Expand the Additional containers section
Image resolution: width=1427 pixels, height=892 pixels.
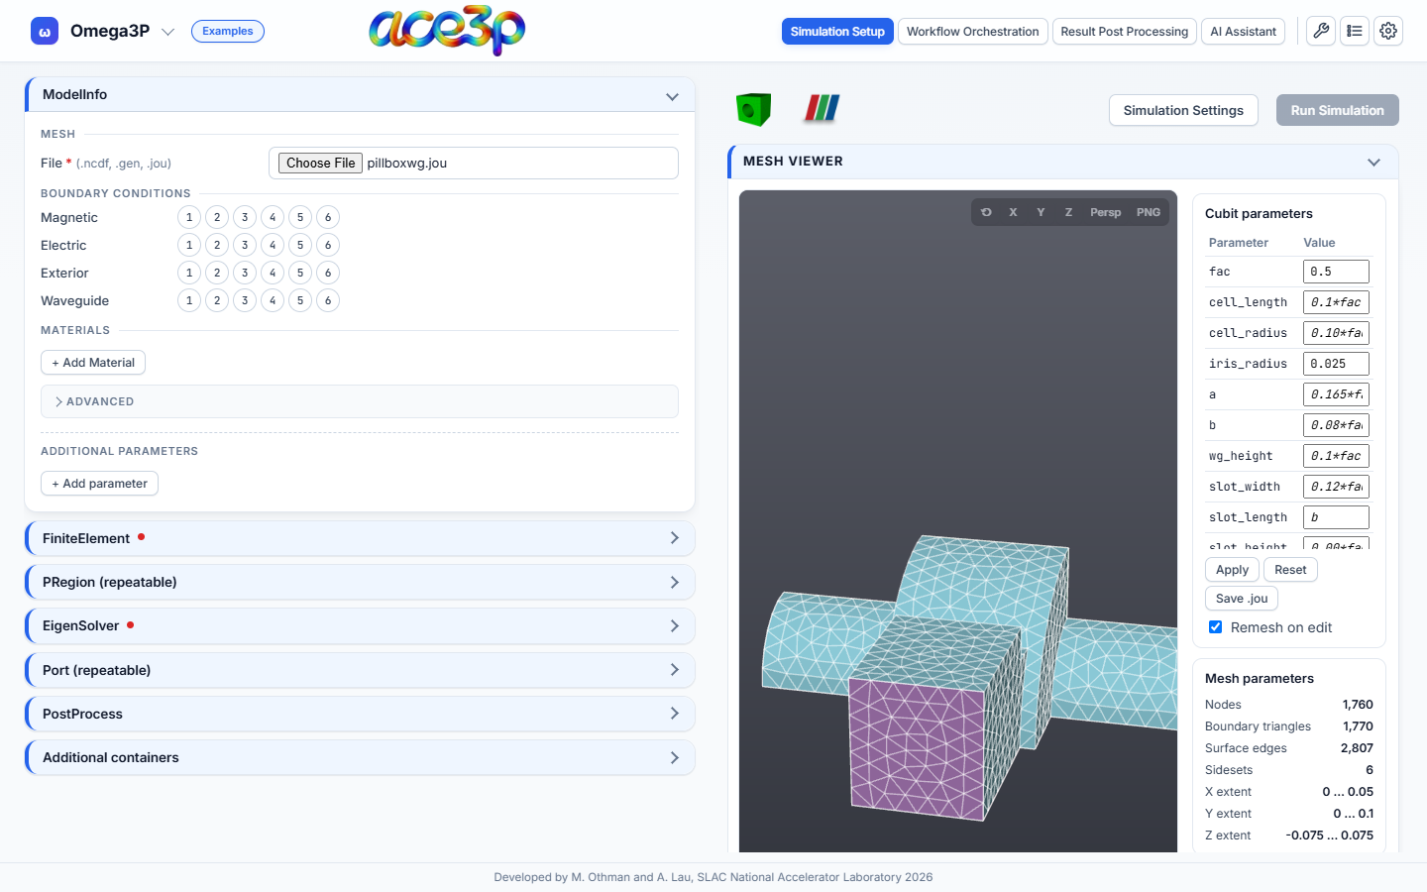click(x=361, y=757)
